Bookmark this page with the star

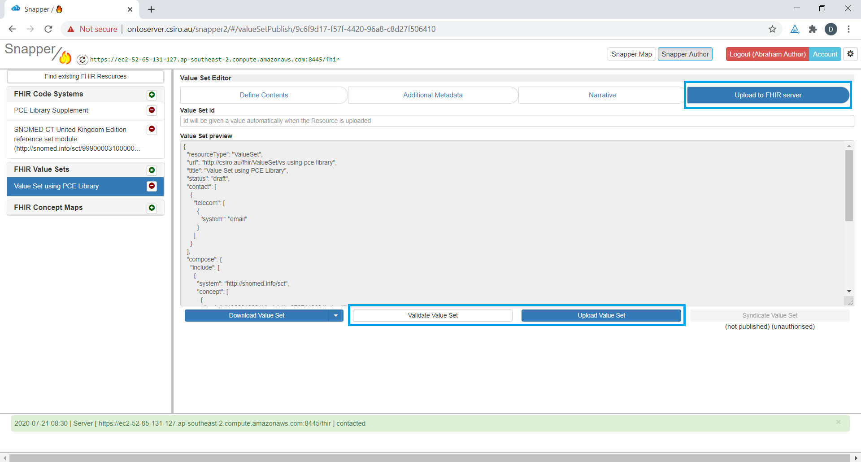pos(772,29)
